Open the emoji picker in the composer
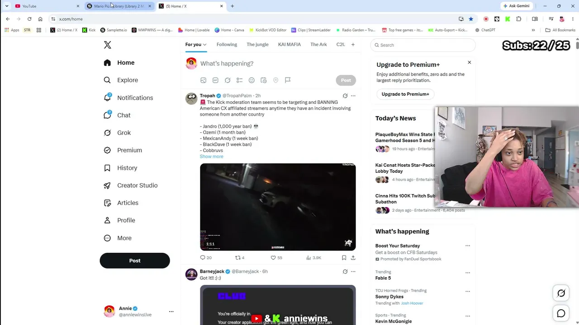 pyautogui.click(x=252, y=80)
